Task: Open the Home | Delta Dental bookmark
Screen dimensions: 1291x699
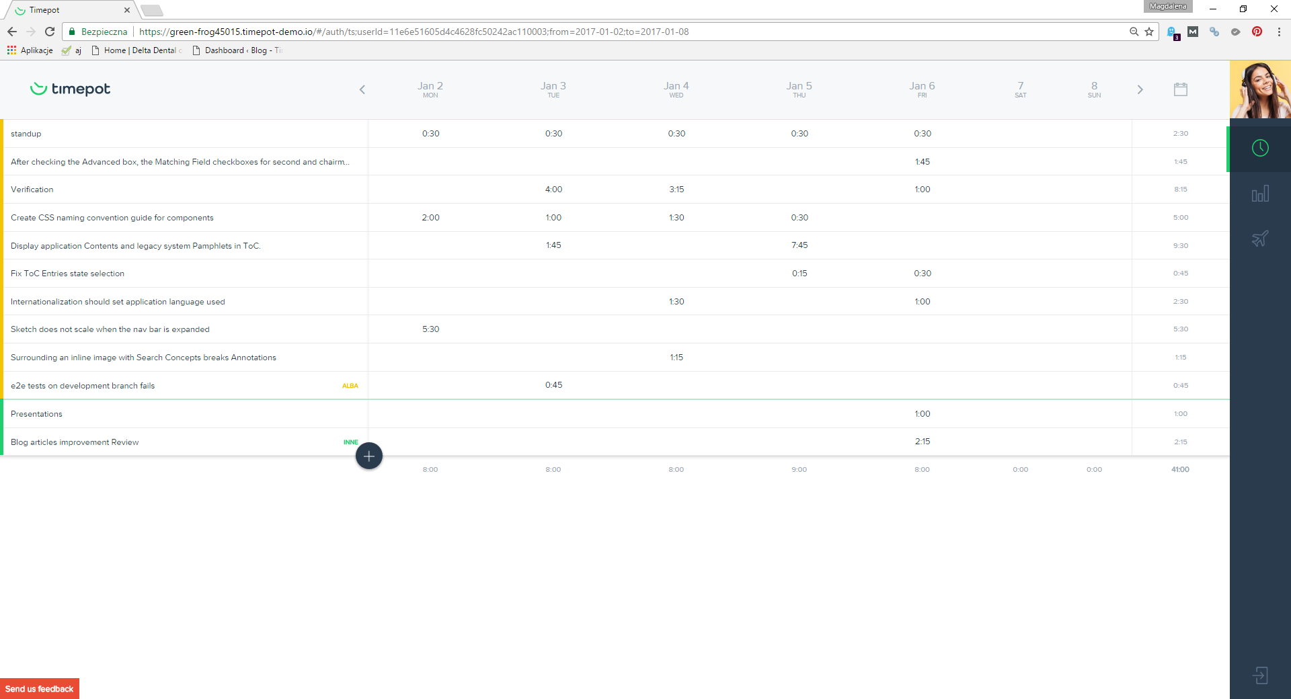Action: 137,50
